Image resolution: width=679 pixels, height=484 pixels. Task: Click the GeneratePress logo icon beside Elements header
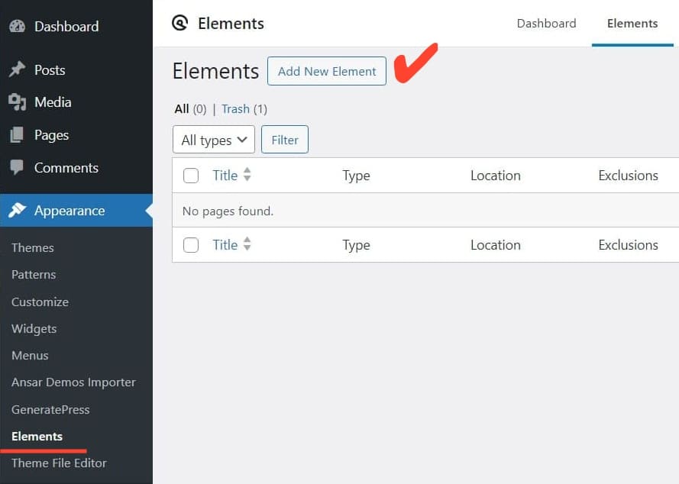[x=179, y=23]
